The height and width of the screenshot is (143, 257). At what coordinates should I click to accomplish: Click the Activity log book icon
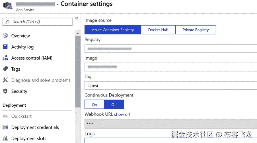pos(5,47)
